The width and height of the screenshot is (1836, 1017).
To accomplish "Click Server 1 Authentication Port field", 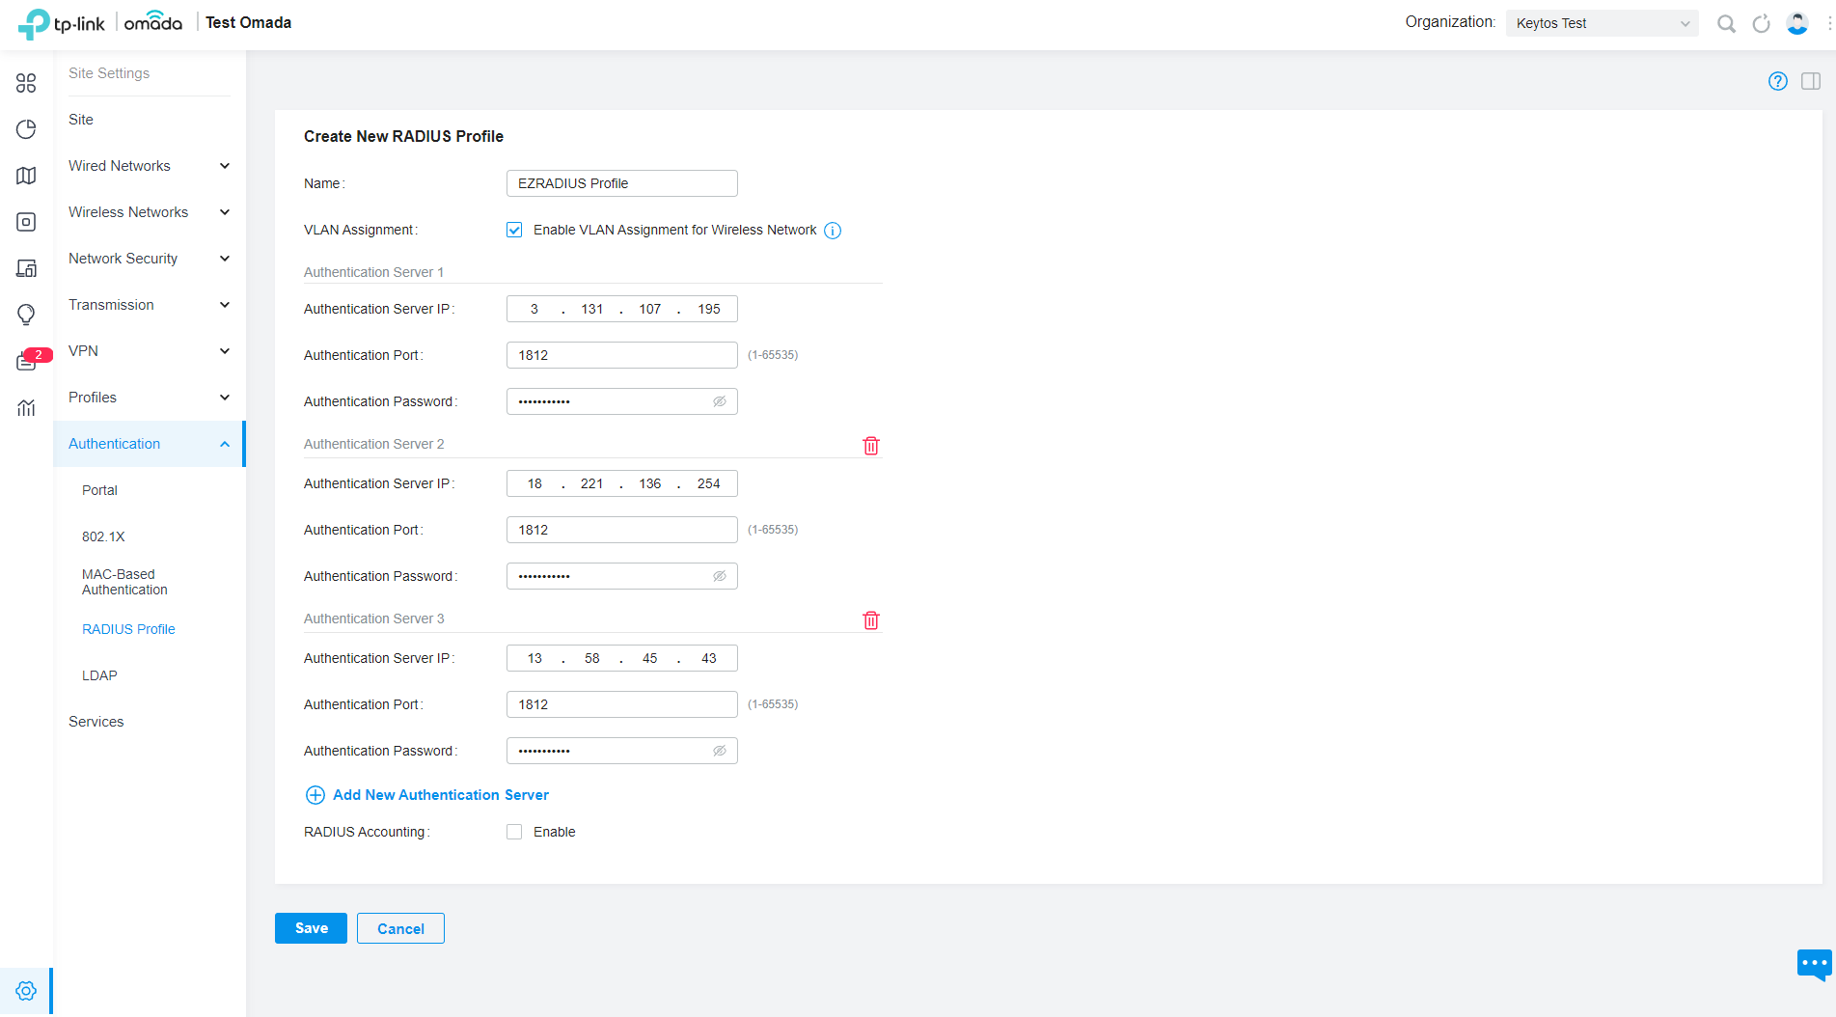I will coord(622,355).
